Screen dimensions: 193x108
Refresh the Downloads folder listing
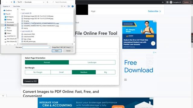(47, 2)
